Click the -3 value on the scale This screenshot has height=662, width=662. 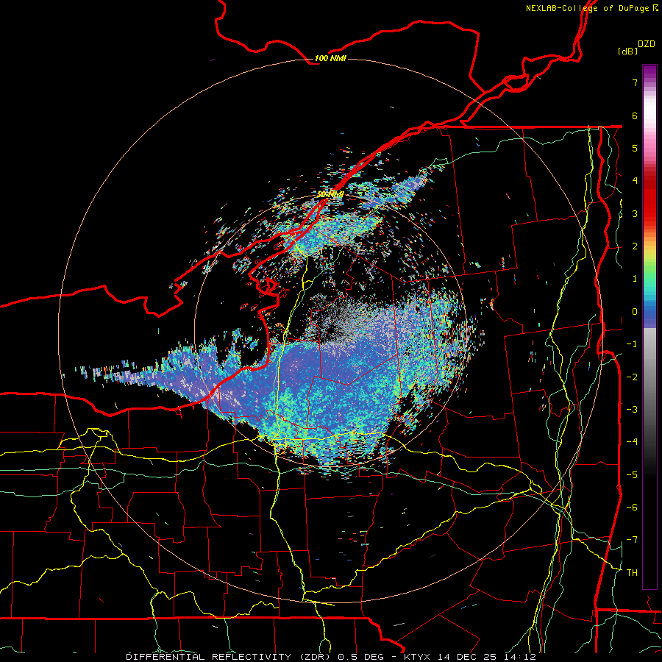click(632, 410)
